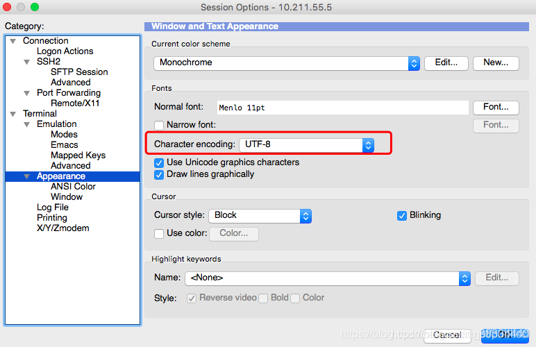
Task: Collapse the Appearance disclosure triangle
Action: click(26, 176)
